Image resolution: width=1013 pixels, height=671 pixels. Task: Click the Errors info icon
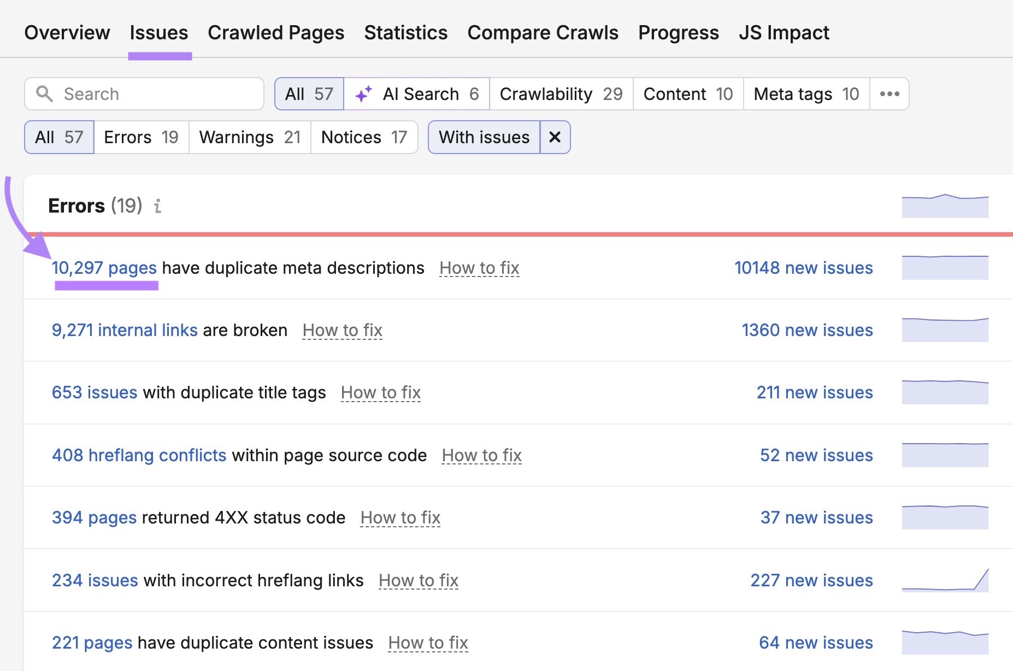(x=158, y=206)
